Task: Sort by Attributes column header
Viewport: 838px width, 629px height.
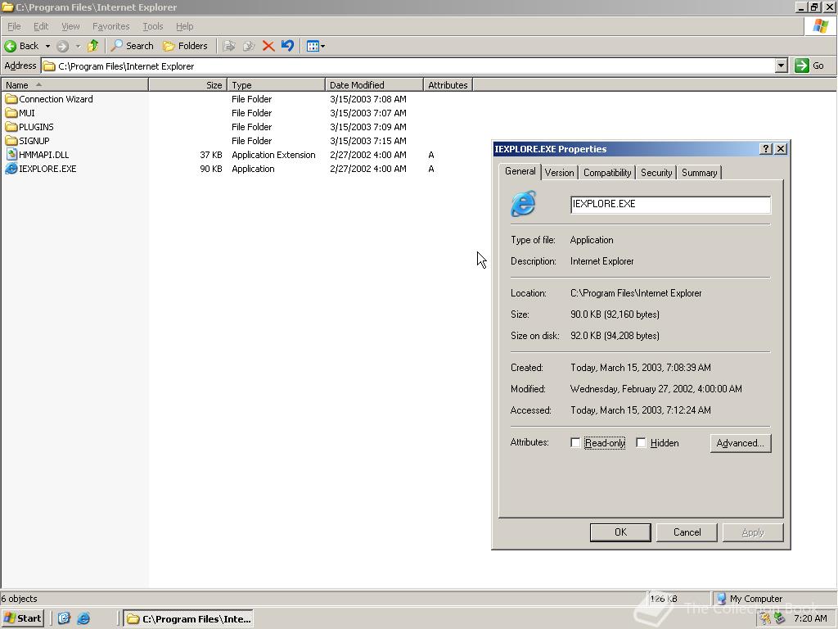Action: pos(448,84)
